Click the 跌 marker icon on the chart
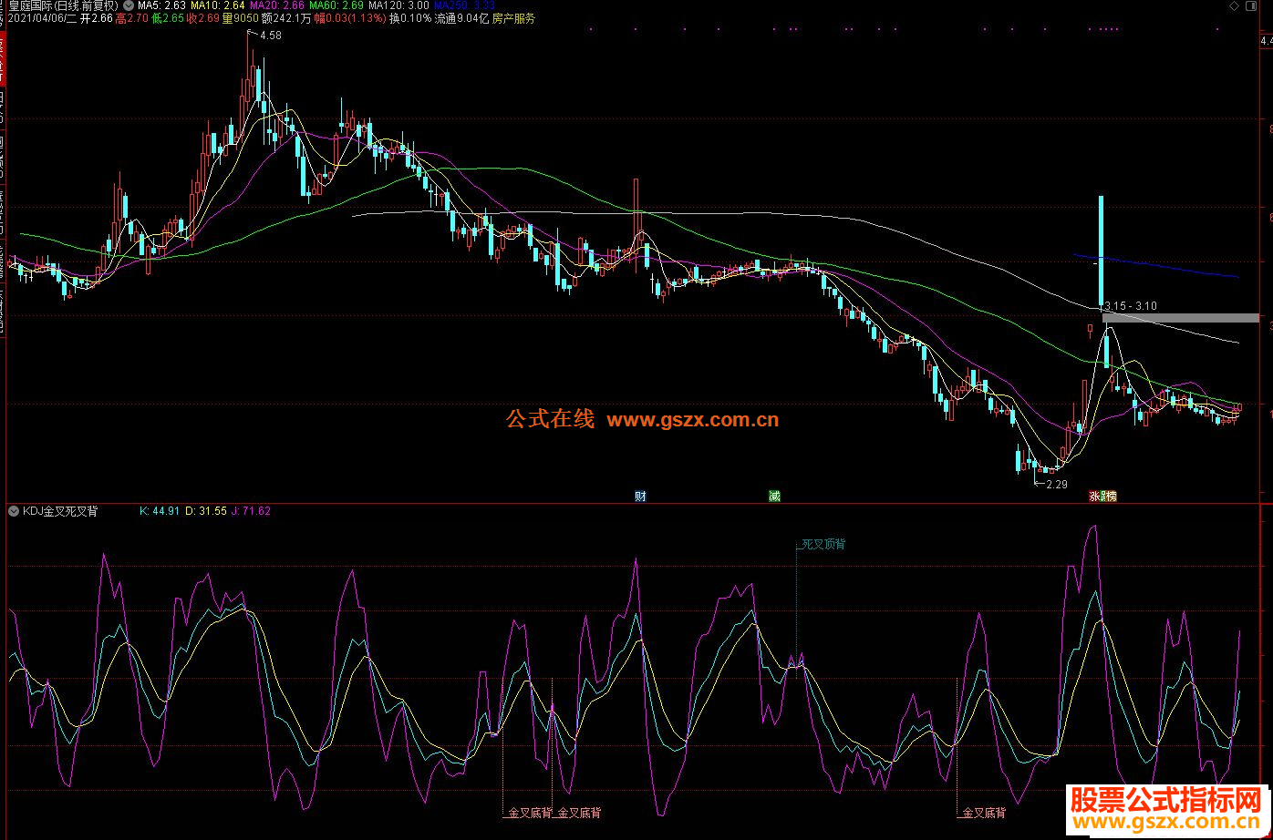This screenshot has width=1273, height=840. coord(1102,497)
